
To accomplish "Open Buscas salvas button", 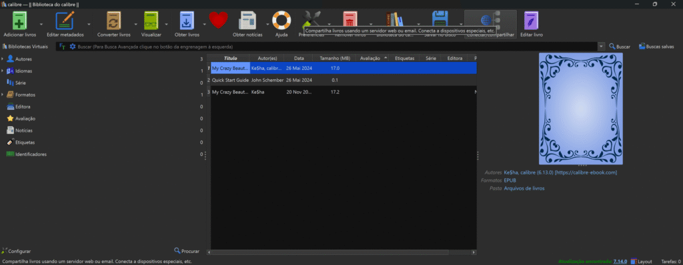I will point(656,47).
